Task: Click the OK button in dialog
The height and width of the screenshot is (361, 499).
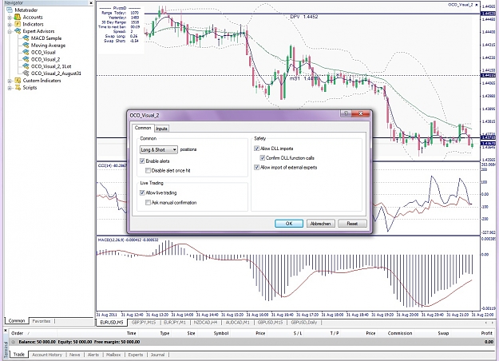Action: (289, 224)
